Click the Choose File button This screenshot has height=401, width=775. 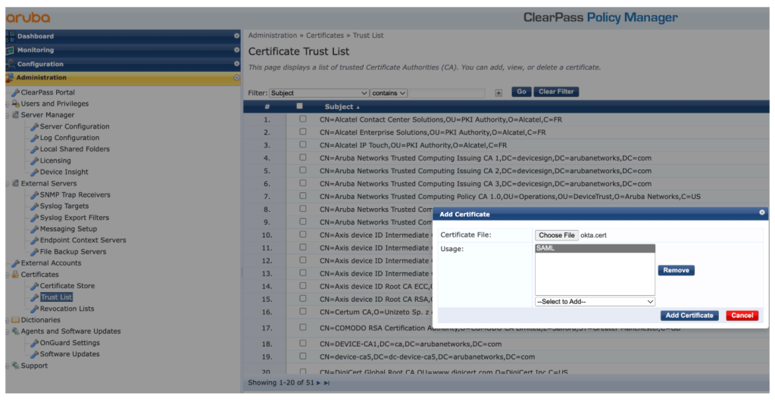click(x=556, y=235)
